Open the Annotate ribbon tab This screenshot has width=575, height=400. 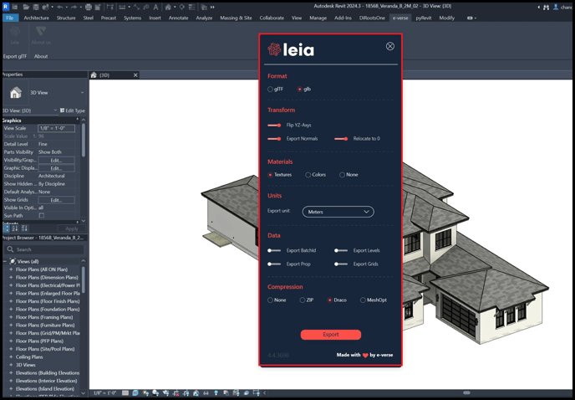178,18
